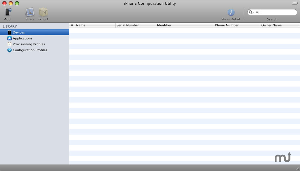
Task: Sort by the Identifier column header
Action: (185, 25)
